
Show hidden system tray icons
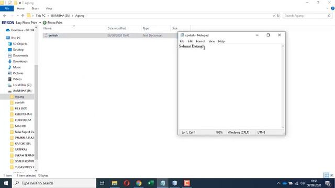(278, 183)
